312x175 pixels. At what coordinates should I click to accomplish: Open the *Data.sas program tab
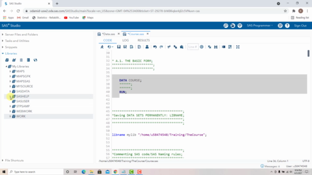108,34
